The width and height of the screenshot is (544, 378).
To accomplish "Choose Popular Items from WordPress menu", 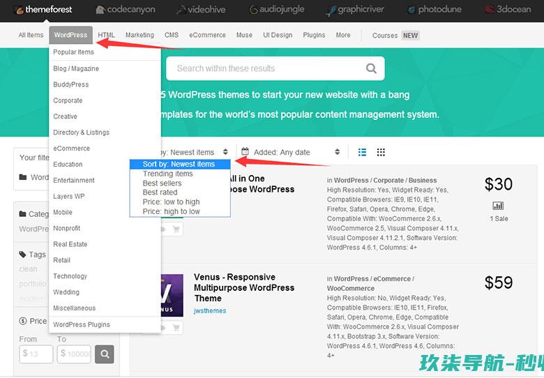I will pyautogui.click(x=73, y=52).
